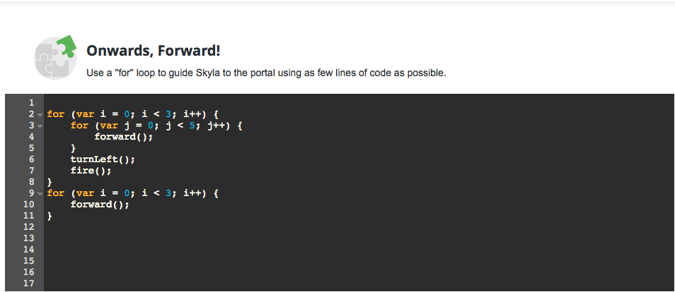Click the "var i = 0" on line 9
Screen dimensions: 675x292
(105, 193)
